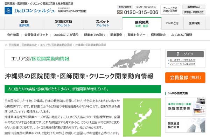Click the DtoD logo icon
The height and width of the screenshot is (137, 210).
coord(8,11)
